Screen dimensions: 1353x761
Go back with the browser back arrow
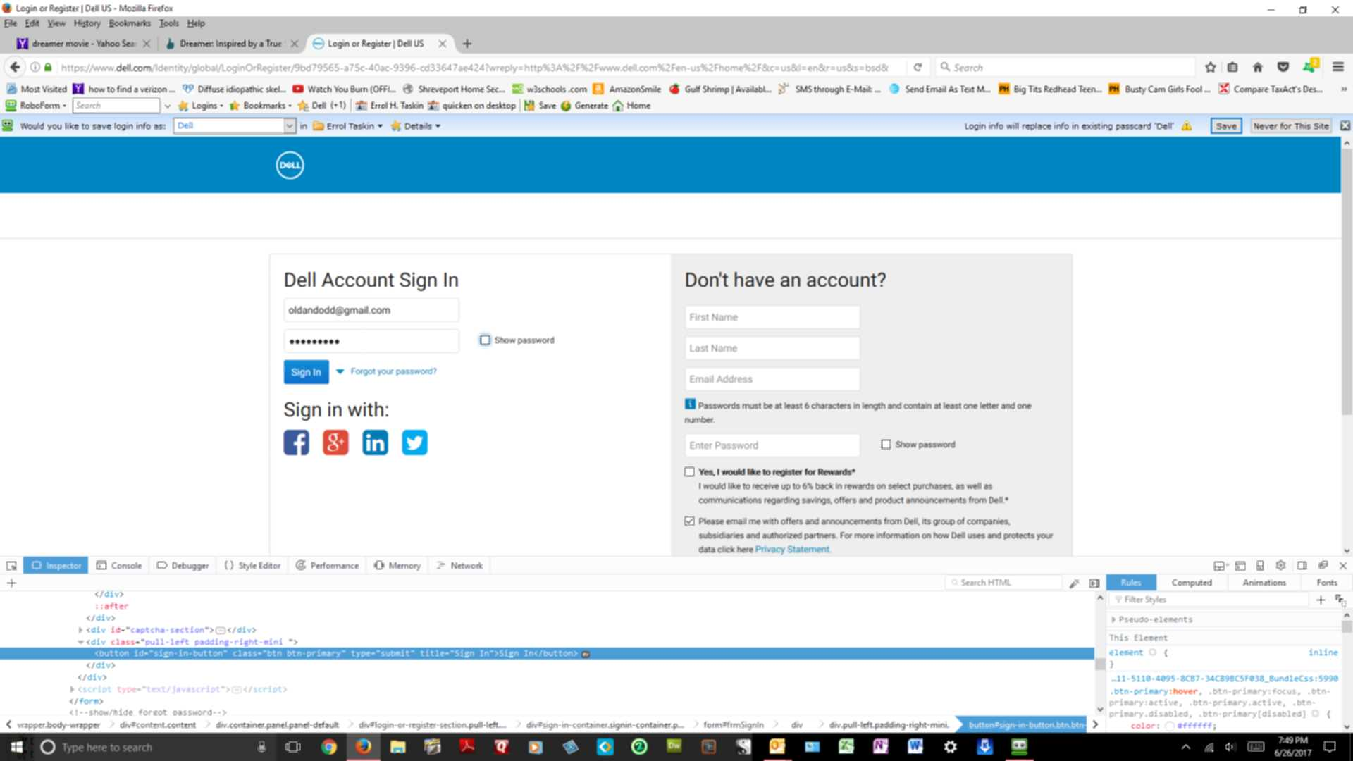(15, 67)
